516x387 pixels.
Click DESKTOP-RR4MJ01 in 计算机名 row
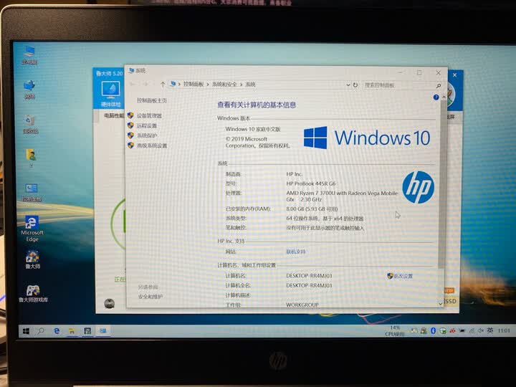309,276
